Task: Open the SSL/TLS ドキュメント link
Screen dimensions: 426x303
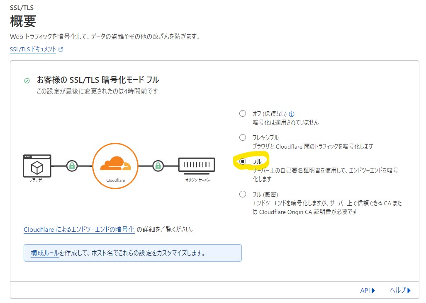Action: tap(33, 49)
